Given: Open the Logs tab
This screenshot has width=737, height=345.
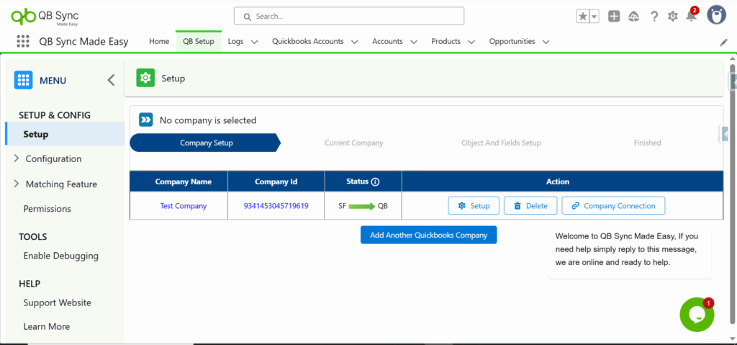Looking at the screenshot, I should coord(235,42).
